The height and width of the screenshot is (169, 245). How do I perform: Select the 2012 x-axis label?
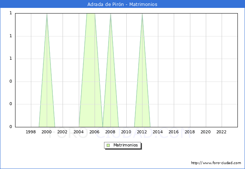(142, 132)
